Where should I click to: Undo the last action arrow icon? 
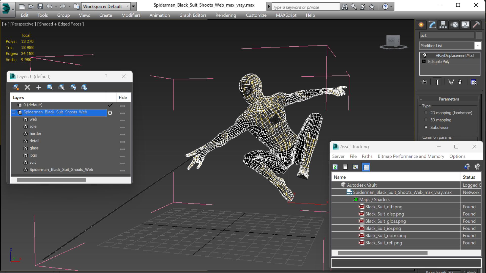coord(49,6)
